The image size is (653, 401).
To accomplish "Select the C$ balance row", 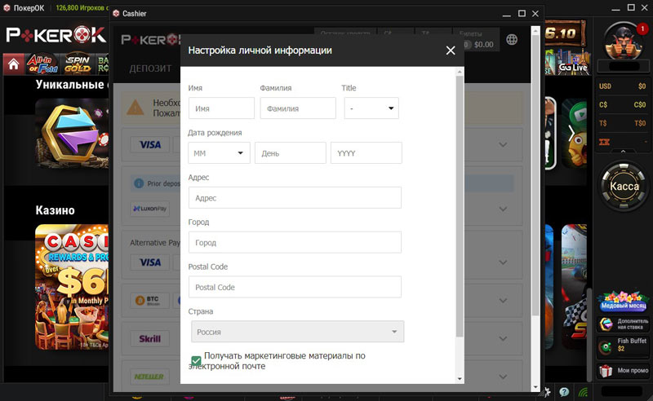I will point(622,104).
